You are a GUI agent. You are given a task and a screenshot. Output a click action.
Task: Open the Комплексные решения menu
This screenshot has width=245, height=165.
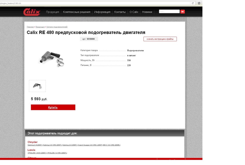click(77, 12)
